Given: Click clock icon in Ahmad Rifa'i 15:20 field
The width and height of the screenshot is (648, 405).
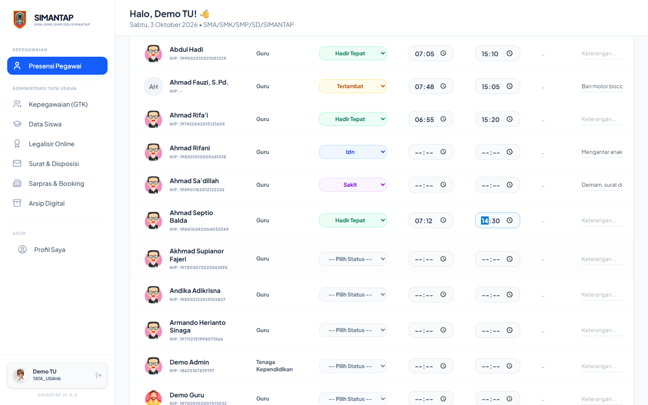Looking at the screenshot, I should [x=509, y=119].
